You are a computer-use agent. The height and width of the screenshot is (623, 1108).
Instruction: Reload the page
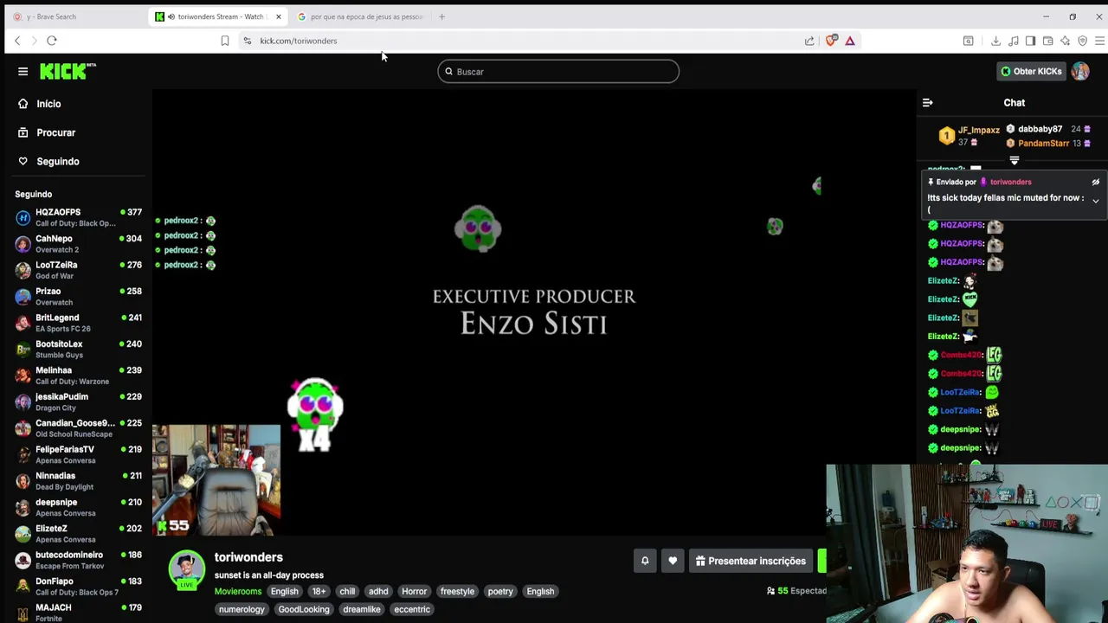click(x=52, y=41)
